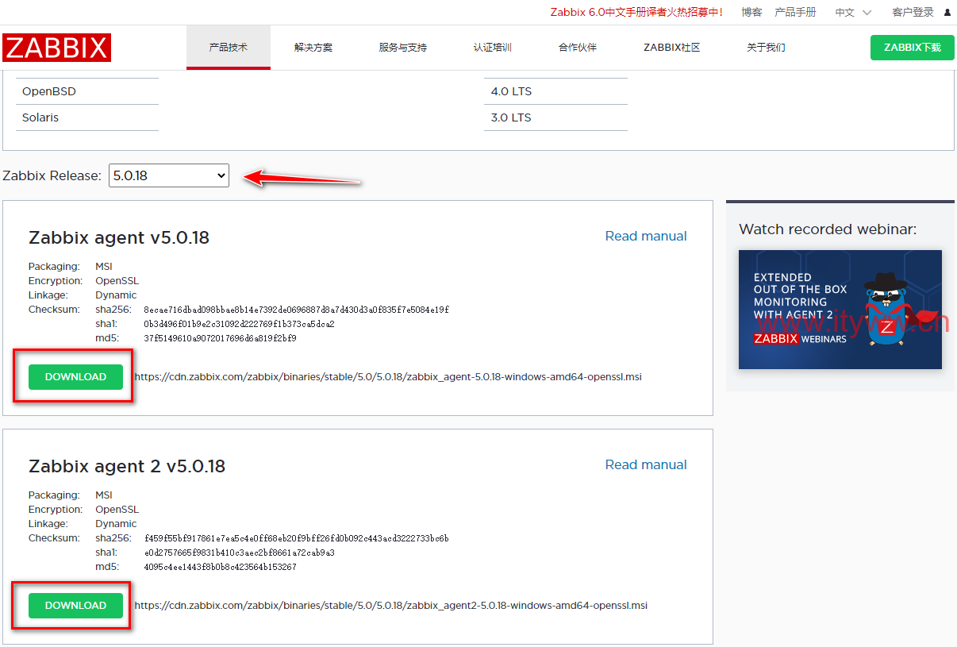Open the 合作伙伴 menu
This screenshot has height=647, width=957.
[578, 48]
